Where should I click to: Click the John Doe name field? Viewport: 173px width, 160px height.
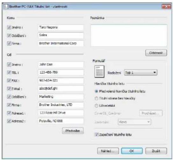[61, 65]
